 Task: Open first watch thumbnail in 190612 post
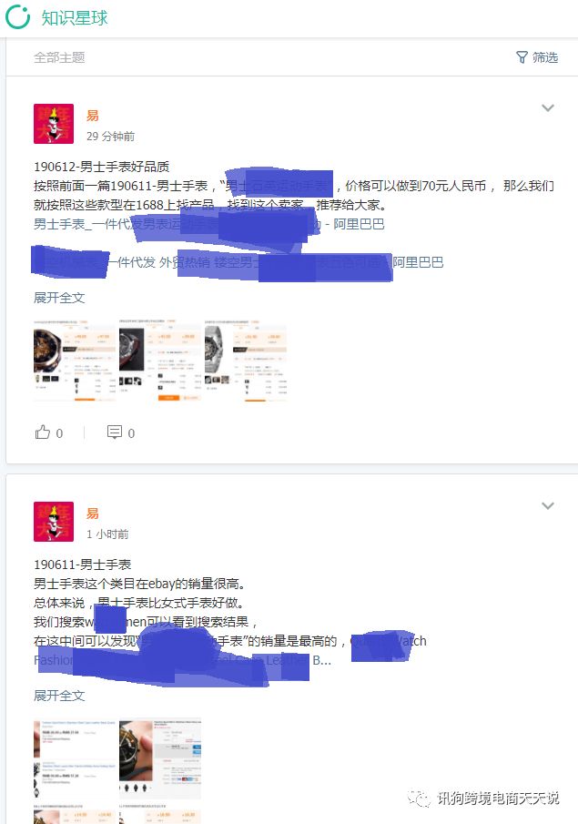tap(75, 361)
